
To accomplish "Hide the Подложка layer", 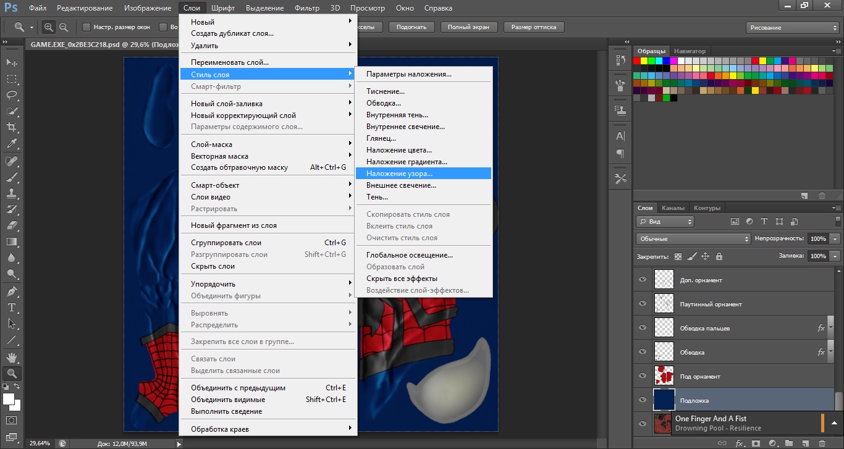I will [x=643, y=400].
